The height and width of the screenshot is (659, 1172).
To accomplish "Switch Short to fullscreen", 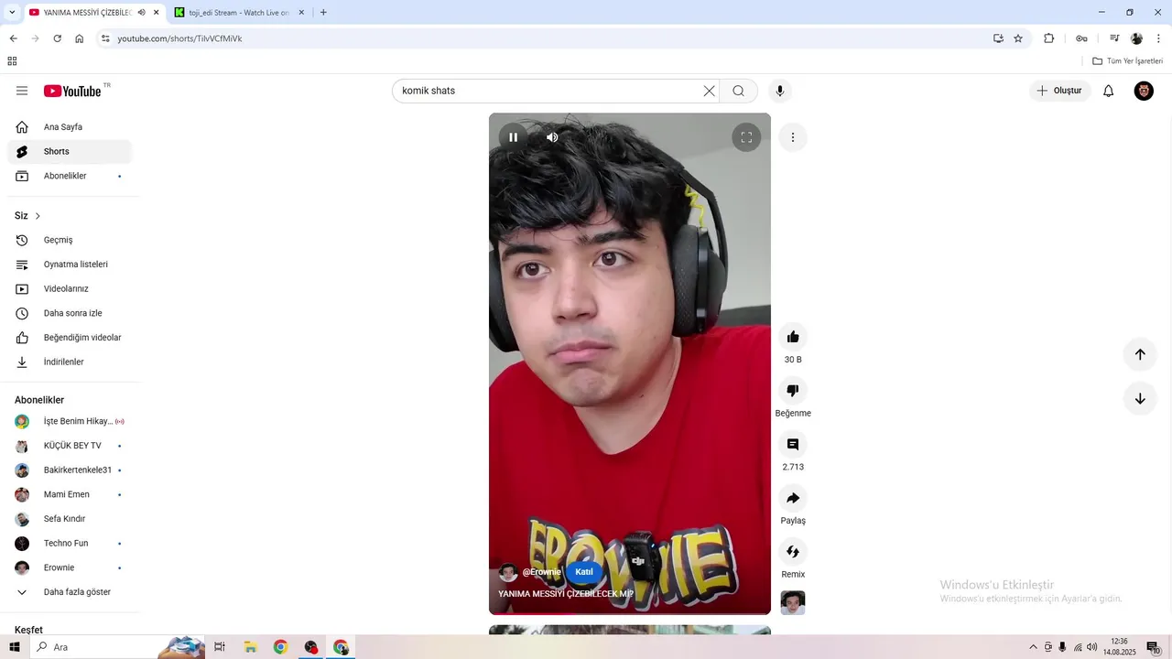I will click(x=746, y=137).
